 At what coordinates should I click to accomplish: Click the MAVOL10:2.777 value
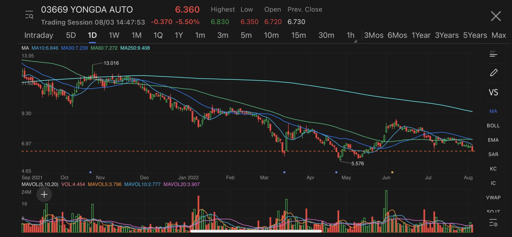142,184
